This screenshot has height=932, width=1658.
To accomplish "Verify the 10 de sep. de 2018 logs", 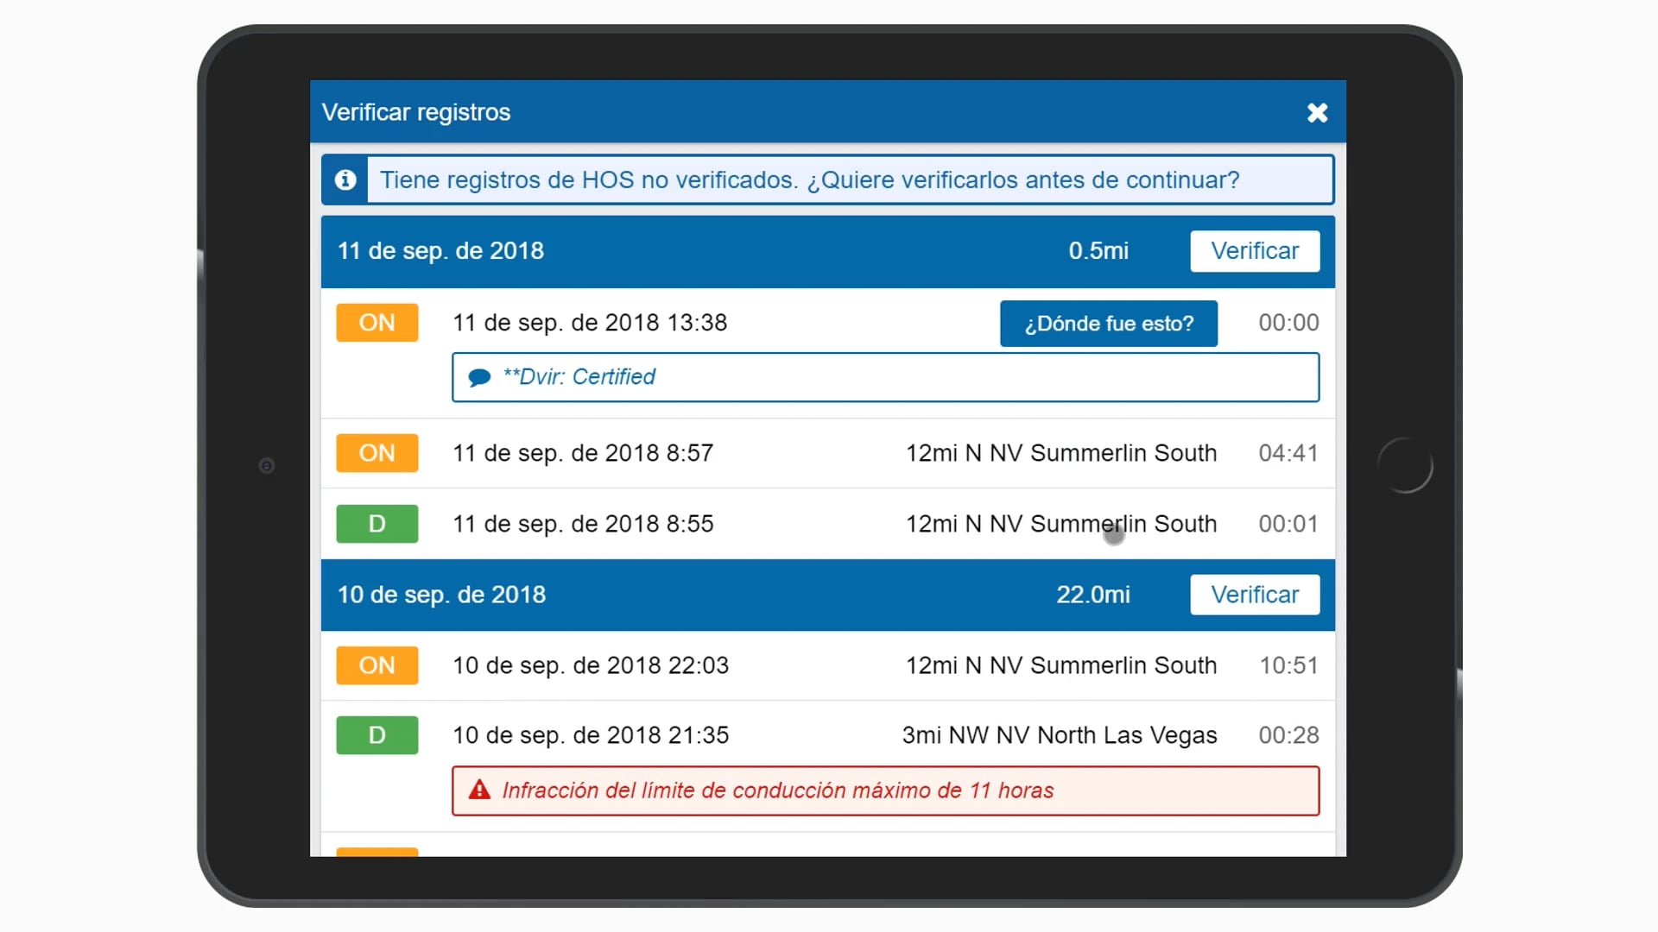I will pyautogui.click(x=1254, y=595).
